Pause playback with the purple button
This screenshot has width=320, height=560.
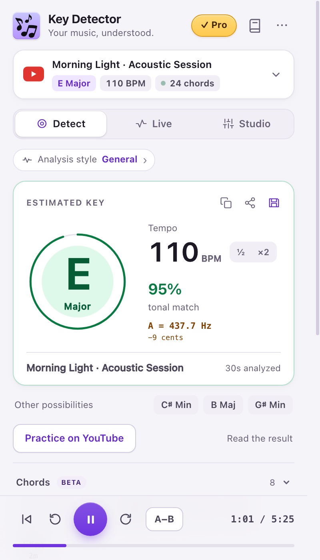click(90, 519)
